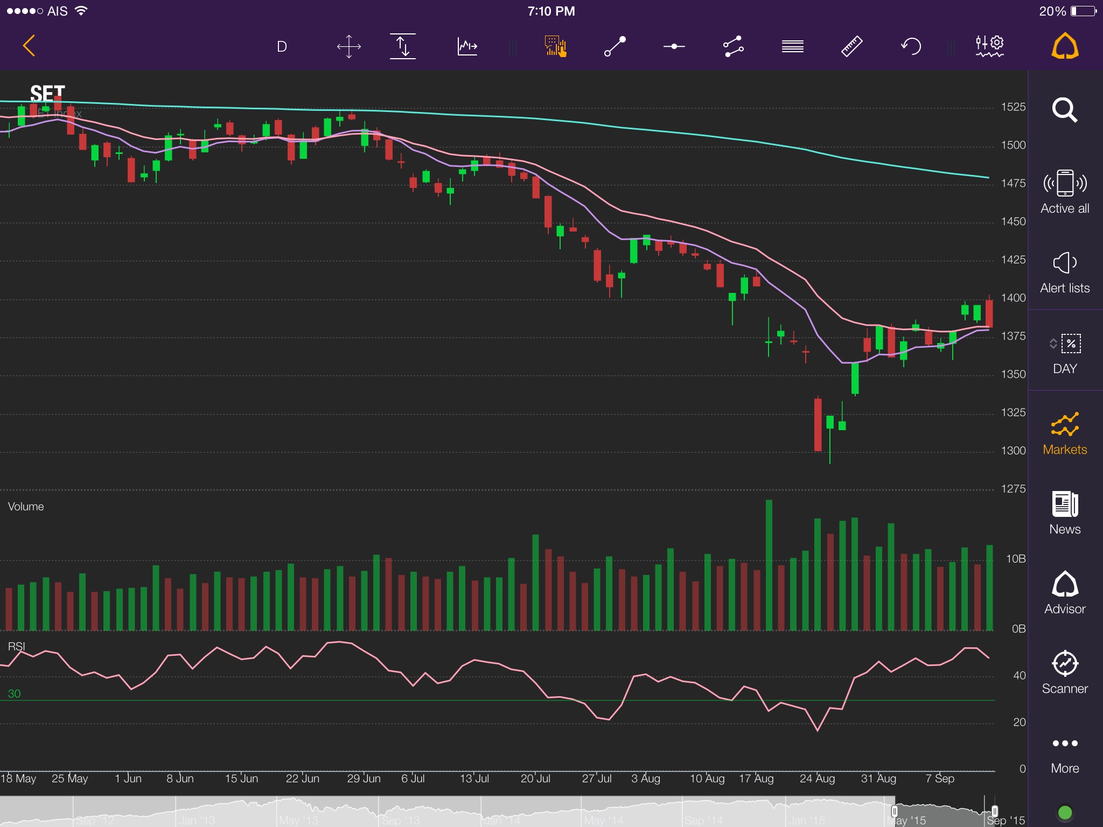Click the right range slider handle

995,811
